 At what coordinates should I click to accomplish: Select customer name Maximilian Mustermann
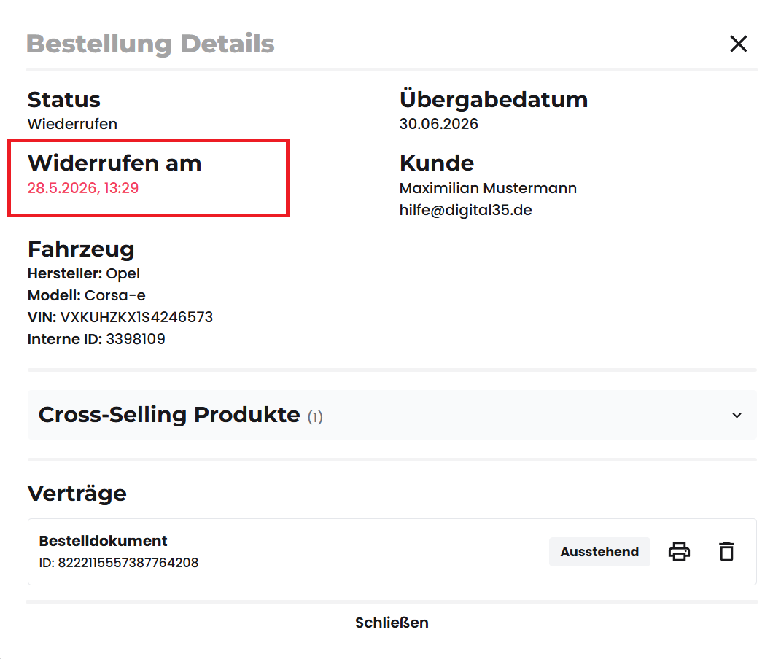488,188
